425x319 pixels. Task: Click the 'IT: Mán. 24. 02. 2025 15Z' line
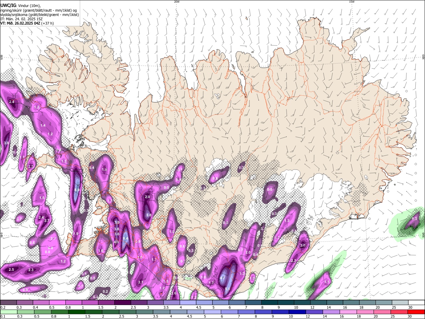22,19
